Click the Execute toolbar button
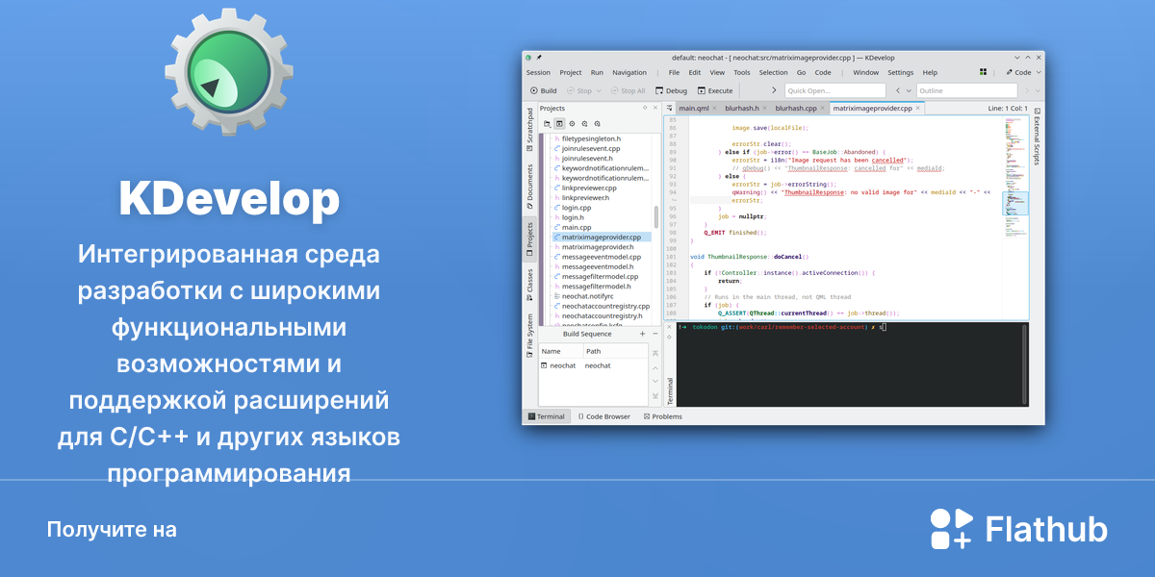 pyautogui.click(x=715, y=90)
